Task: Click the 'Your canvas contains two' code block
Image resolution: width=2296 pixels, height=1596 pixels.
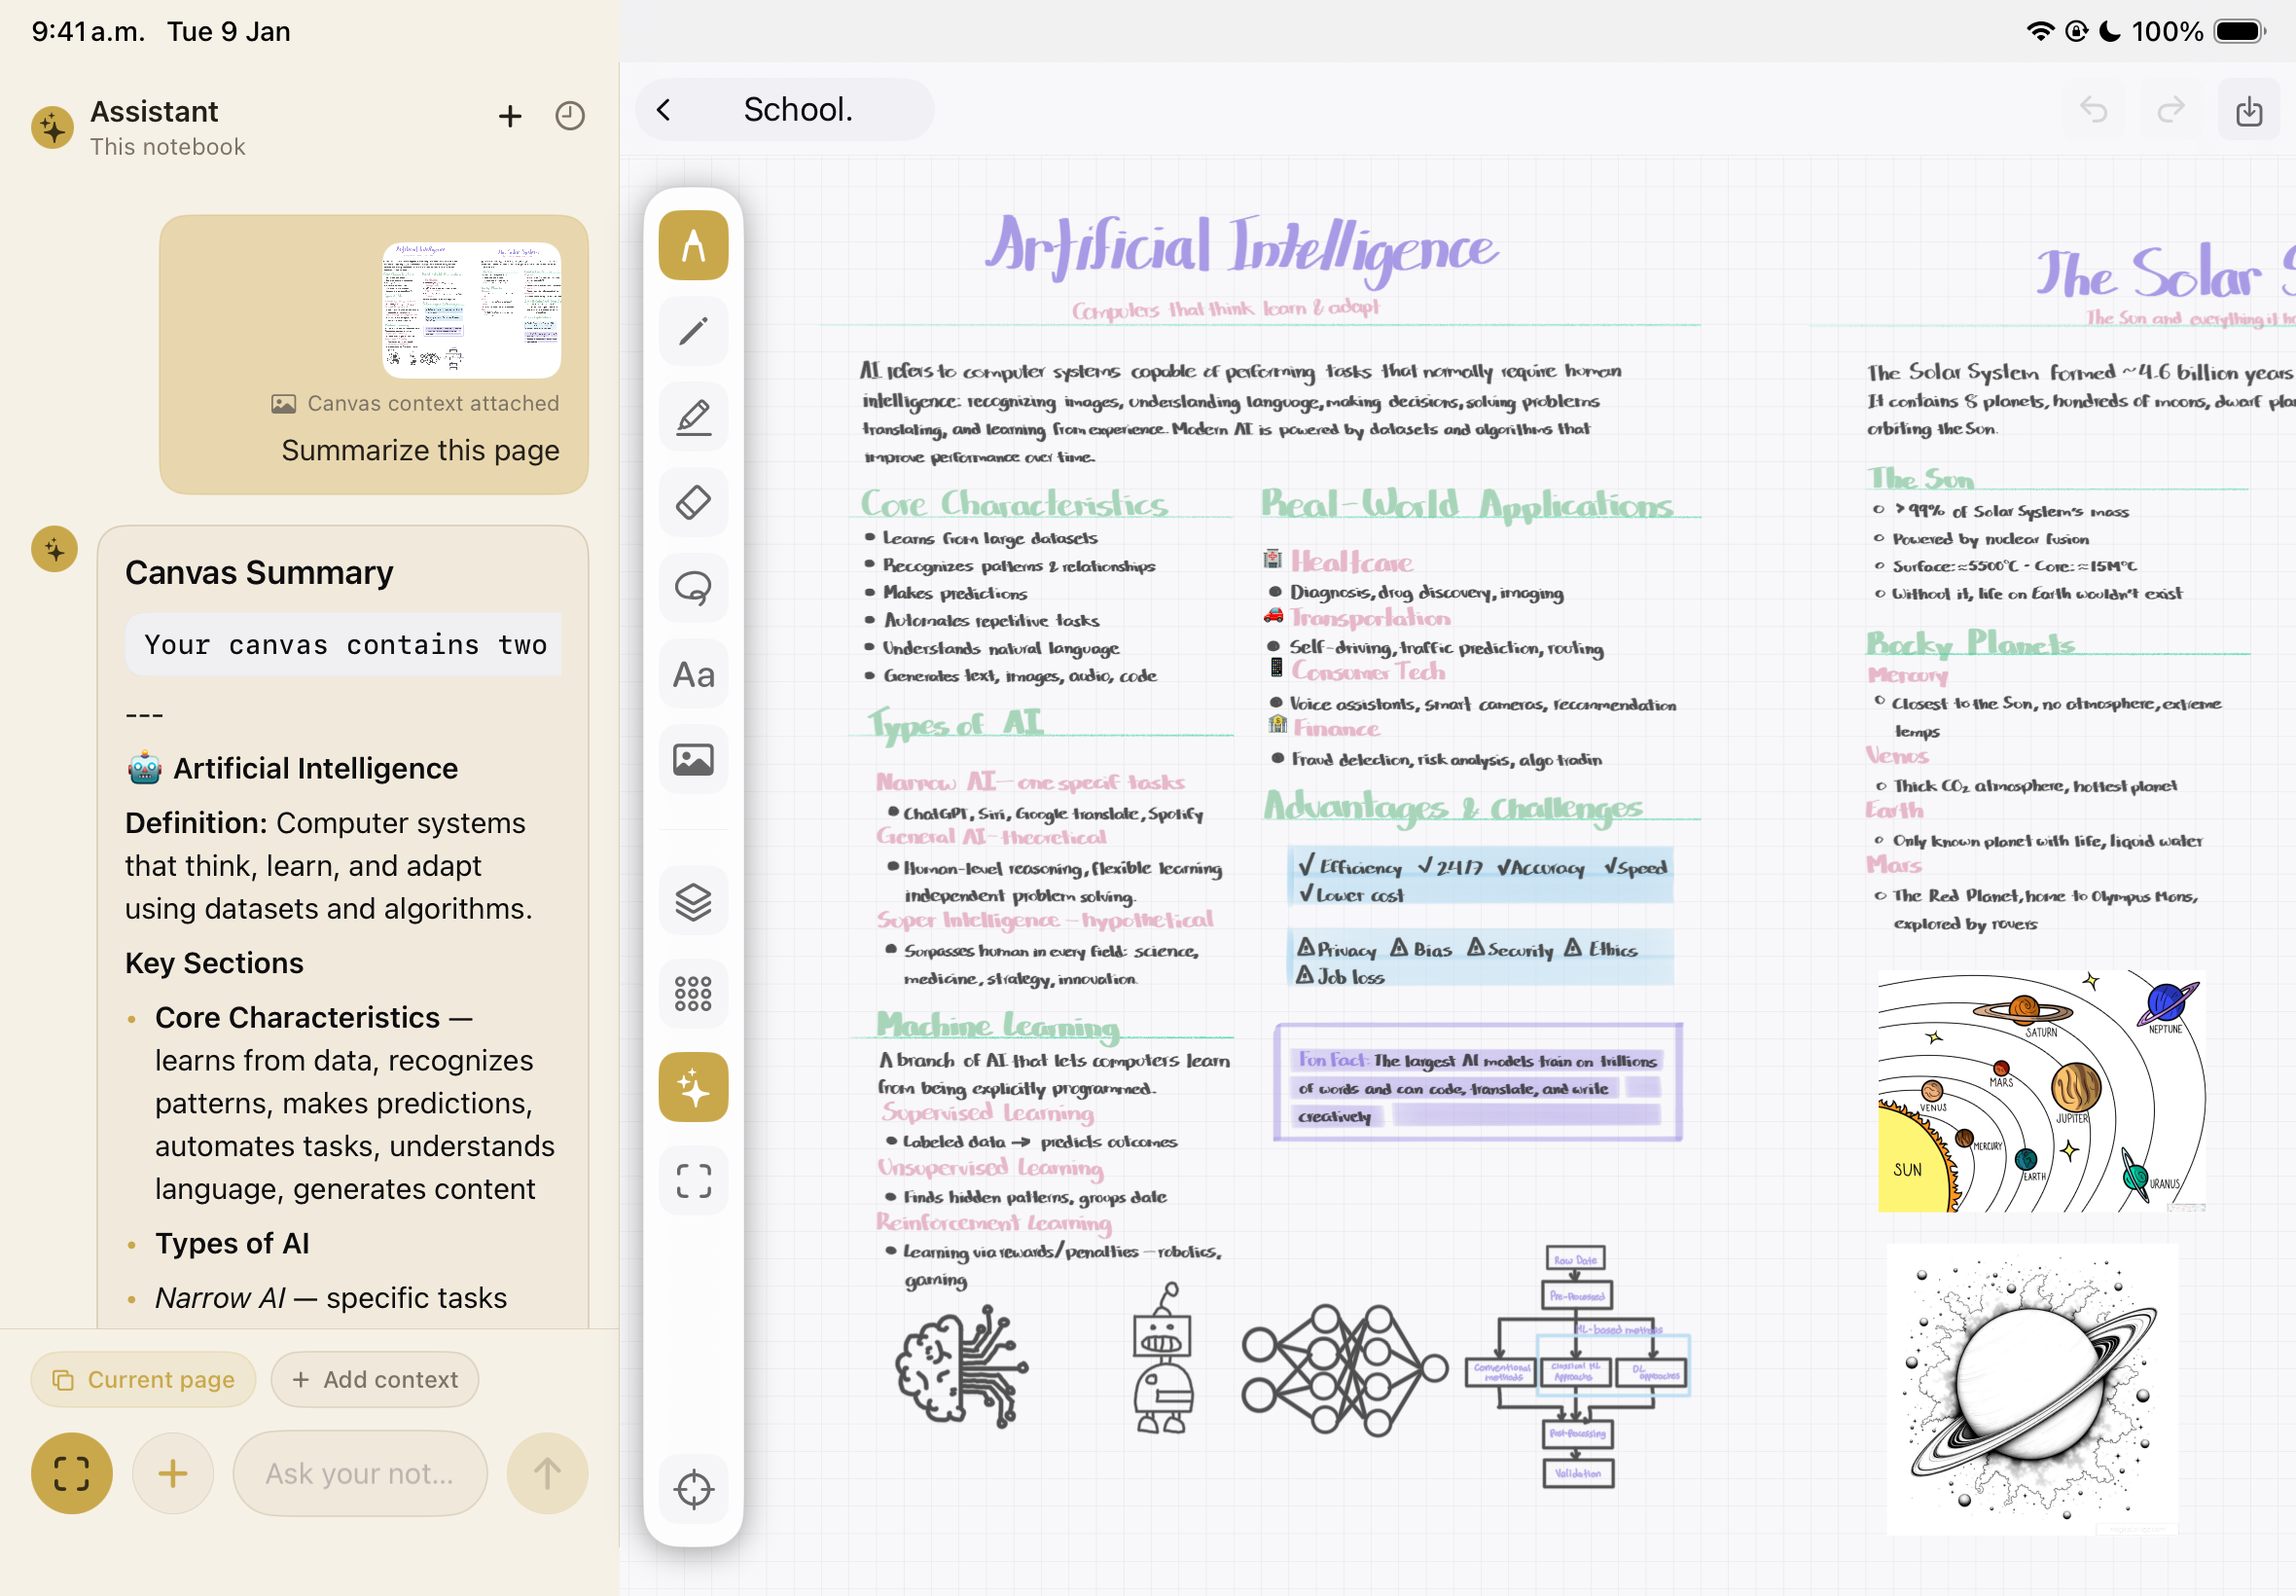Action: [x=342, y=645]
